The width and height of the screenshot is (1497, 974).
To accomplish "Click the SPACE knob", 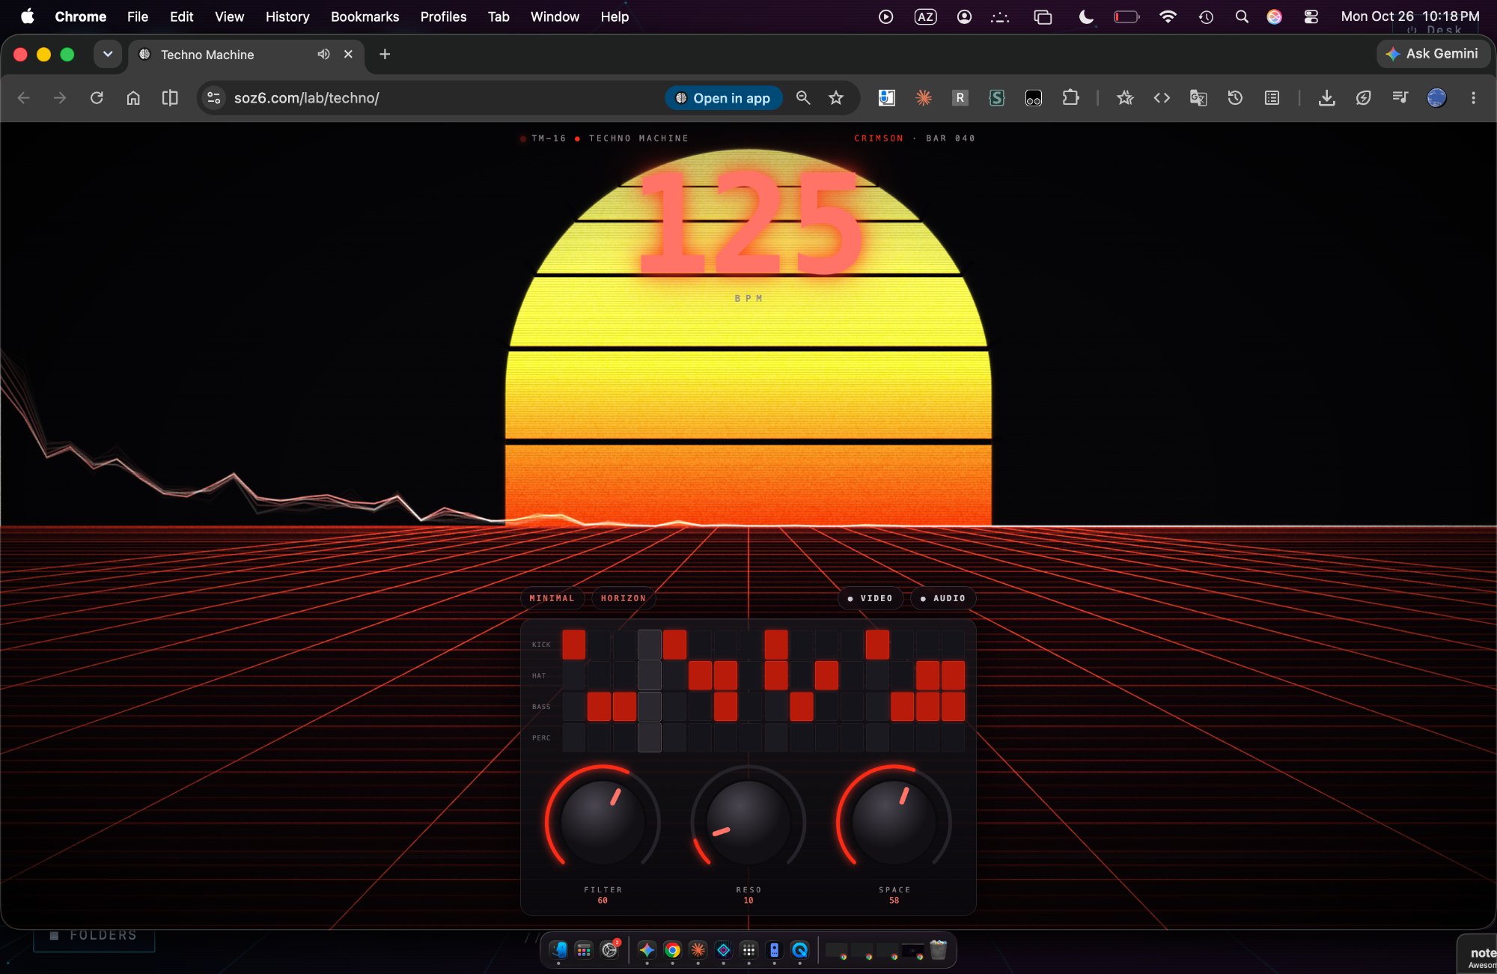I will pyautogui.click(x=894, y=821).
